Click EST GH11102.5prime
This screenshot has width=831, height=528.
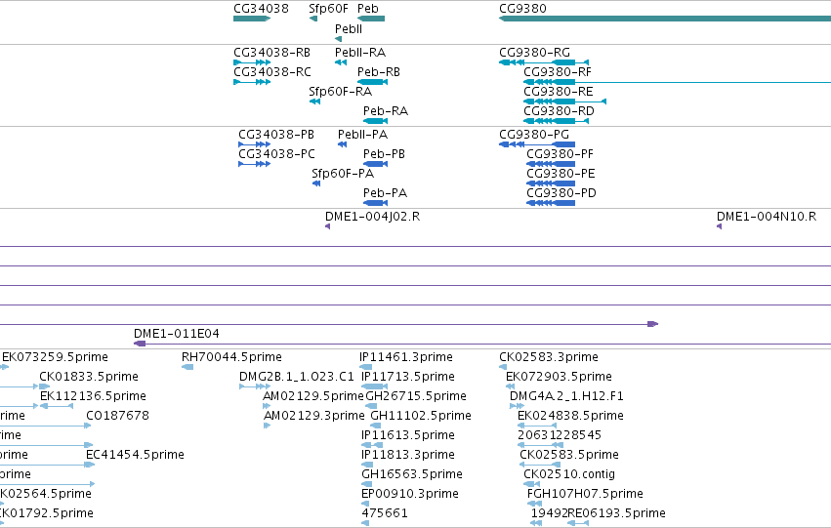point(375,426)
